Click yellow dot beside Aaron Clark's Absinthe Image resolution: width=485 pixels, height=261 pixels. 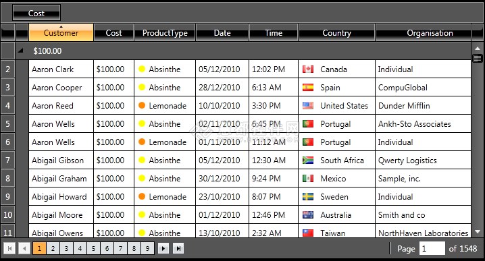tap(142, 69)
